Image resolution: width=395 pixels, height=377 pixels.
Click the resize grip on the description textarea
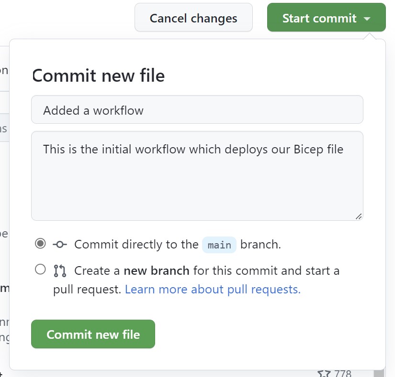coord(359,217)
